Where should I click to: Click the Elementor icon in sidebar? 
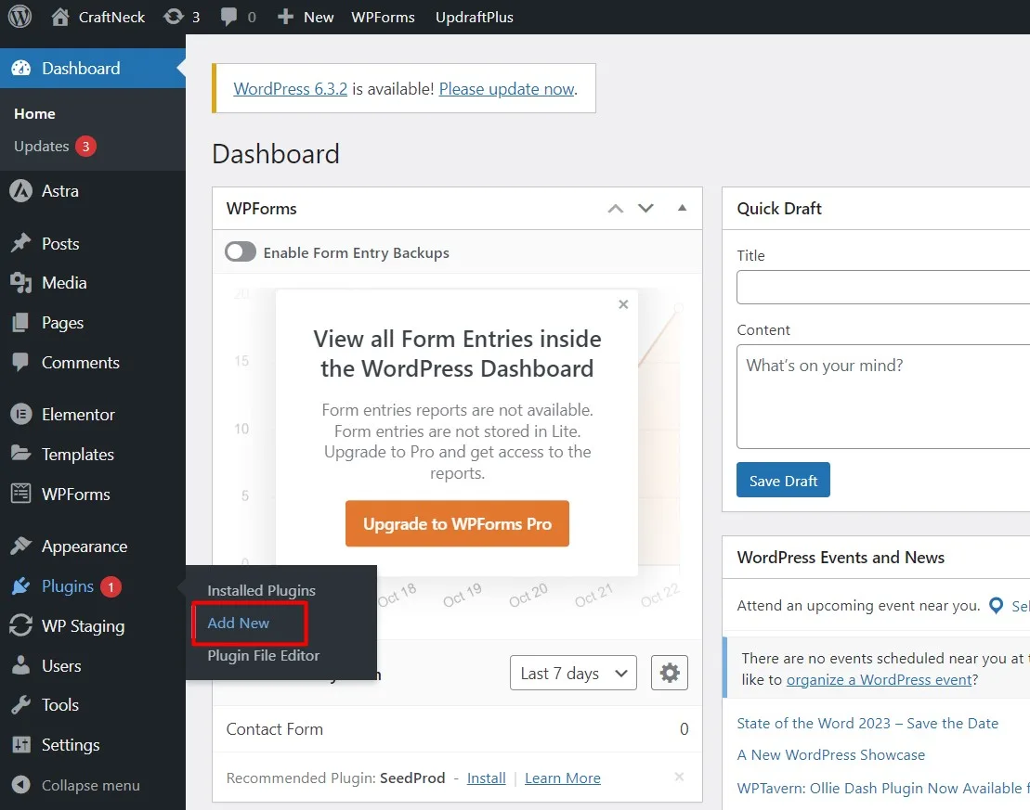point(21,414)
